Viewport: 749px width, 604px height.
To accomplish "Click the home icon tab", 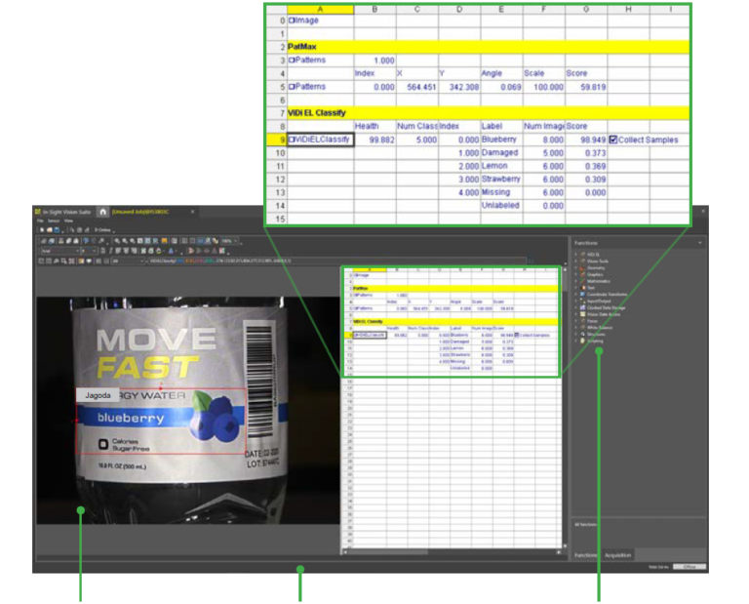I will (102, 211).
